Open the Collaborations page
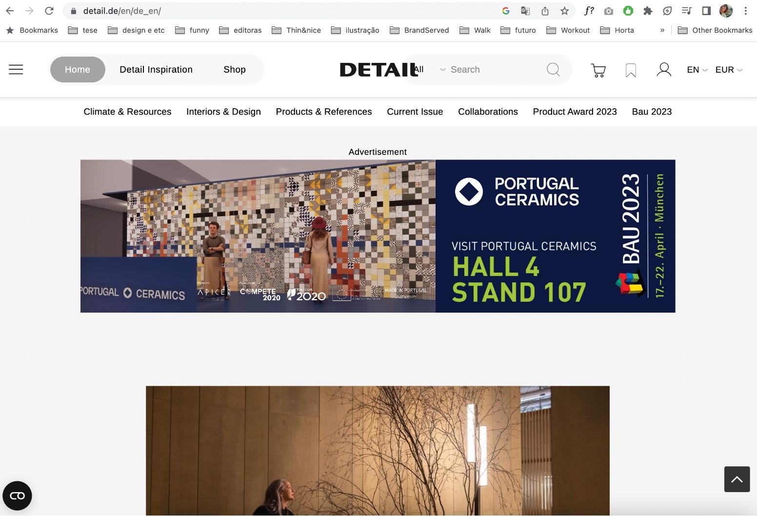This screenshot has width=757, height=516. tap(488, 112)
